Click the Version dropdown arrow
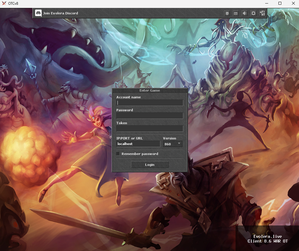The image size is (299, 251). pyautogui.click(x=179, y=144)
